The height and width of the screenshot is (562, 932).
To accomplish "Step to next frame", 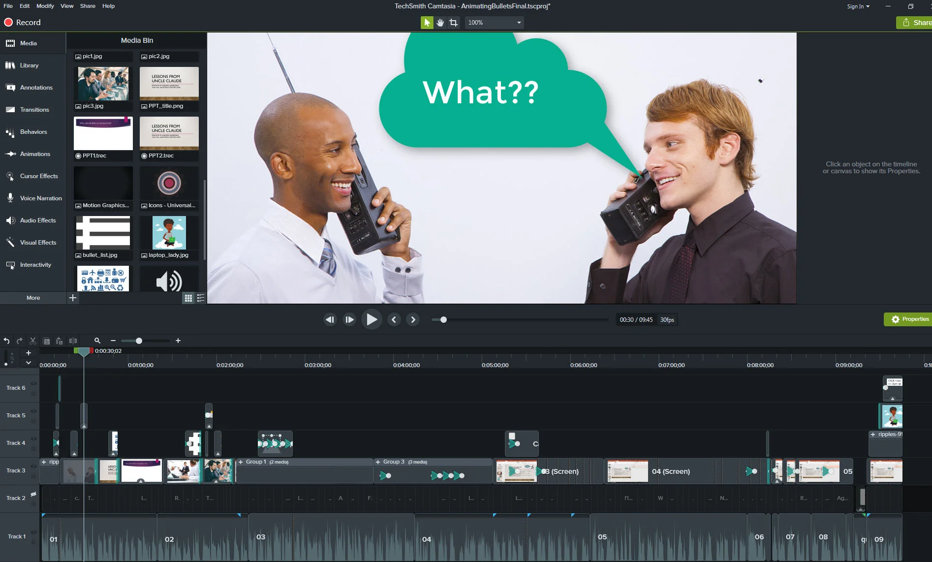I will pyautogui.click(x=349, y=319).
